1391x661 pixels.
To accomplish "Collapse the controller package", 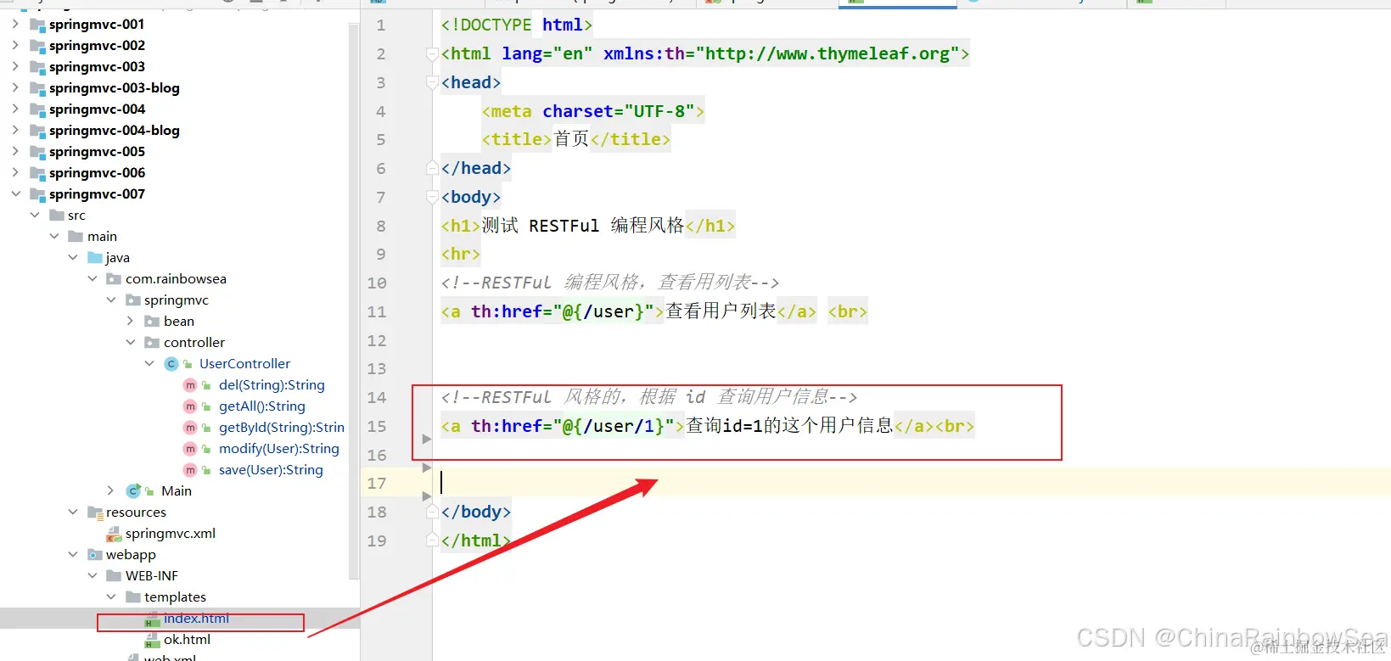I will click(x=130, y=342).
